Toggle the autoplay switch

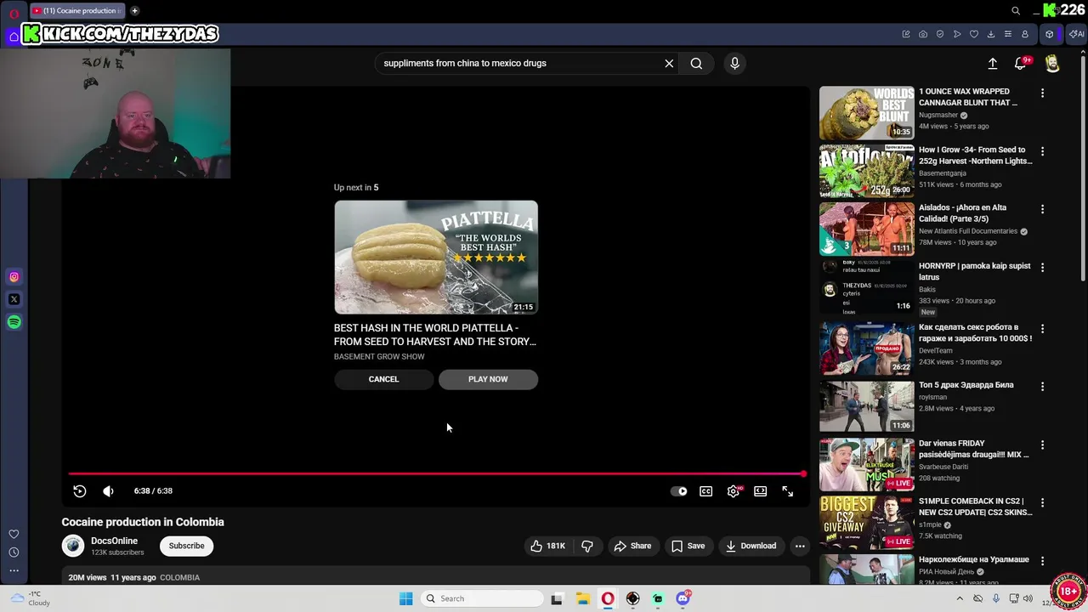tap(678, 491)
